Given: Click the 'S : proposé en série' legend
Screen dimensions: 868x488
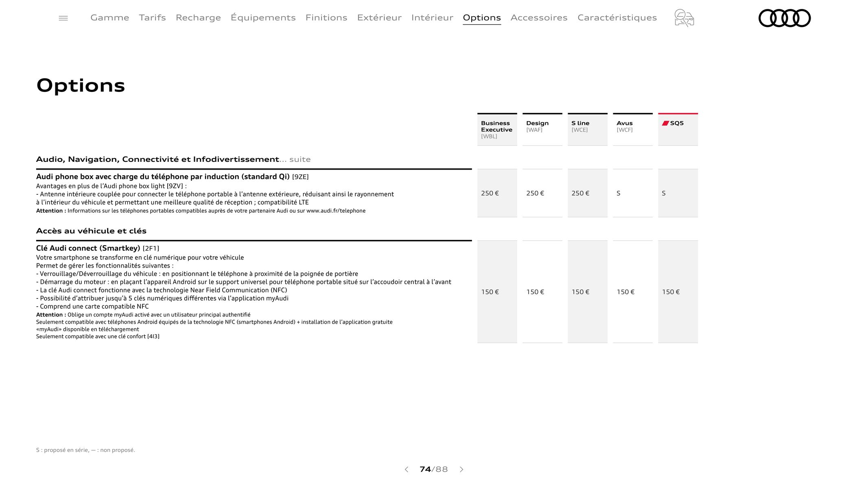Looking at the screenshot, I should [85, 450].
